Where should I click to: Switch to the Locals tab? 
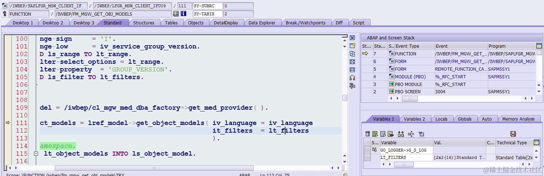pos(441,119)
